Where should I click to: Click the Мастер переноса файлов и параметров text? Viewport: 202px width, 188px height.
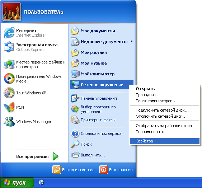coord(41,65)
